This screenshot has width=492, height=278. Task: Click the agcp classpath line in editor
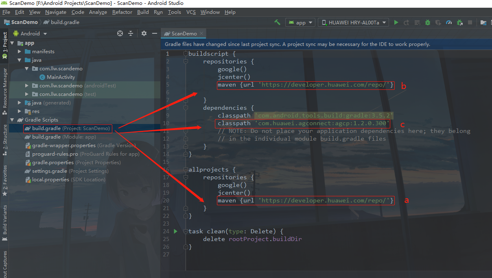tap(304, 123)
